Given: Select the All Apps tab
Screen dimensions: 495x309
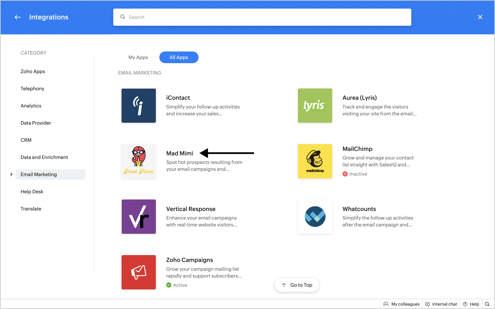Looking at the screenshot, I should click(179, 57).
